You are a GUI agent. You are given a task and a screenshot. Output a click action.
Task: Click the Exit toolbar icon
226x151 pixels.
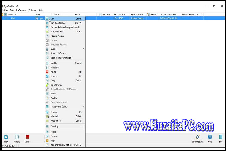[221, 137]
